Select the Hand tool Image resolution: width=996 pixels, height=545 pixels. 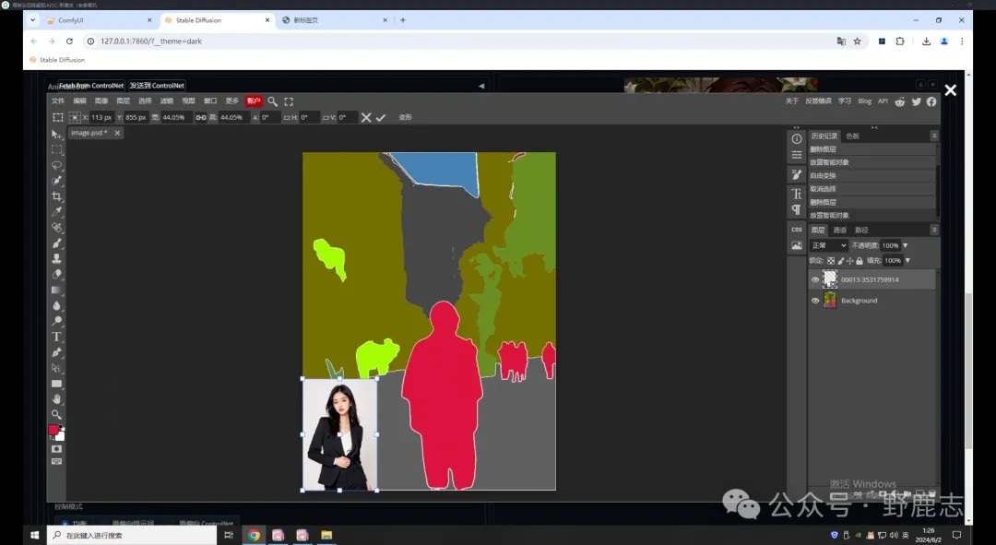pos(56,399)
